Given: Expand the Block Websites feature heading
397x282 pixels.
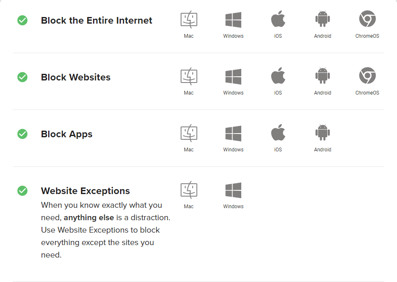Looking at the screenshot, I should pos(76,77).
